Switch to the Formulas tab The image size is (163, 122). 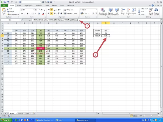[x=39, y=6]
